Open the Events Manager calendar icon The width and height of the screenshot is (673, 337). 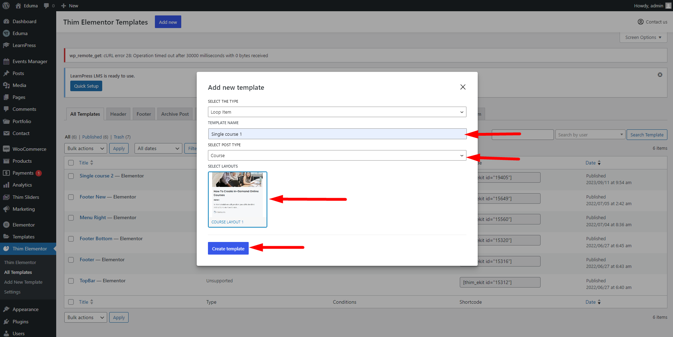coord(6,61)
